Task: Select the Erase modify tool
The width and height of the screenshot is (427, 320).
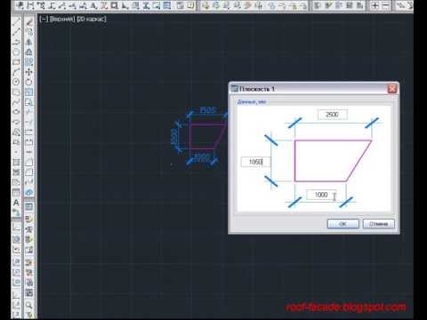Action: 29,21
